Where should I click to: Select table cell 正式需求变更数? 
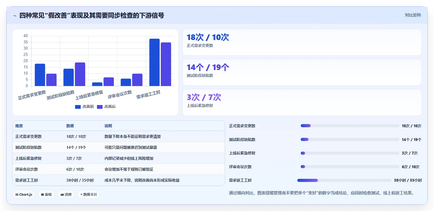(28, 137)
